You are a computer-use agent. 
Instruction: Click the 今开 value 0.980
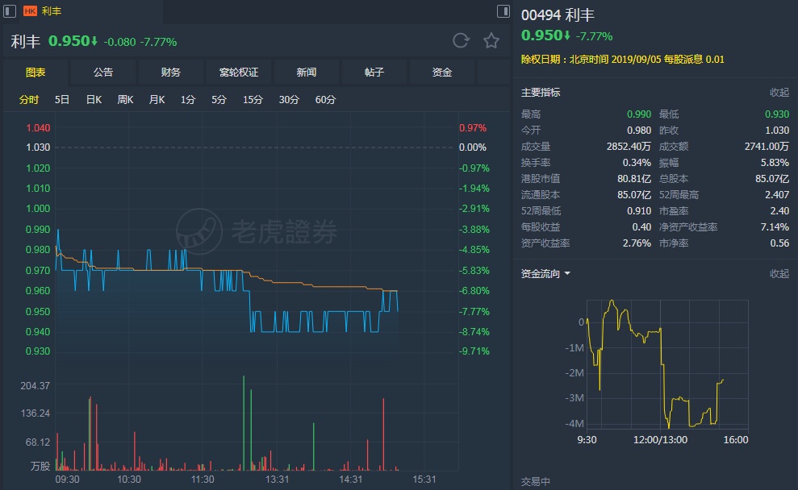pos(639,131)
